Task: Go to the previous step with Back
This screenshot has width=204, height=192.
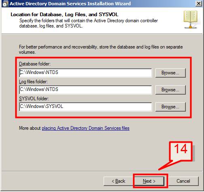Action: (x=118, y=181)
